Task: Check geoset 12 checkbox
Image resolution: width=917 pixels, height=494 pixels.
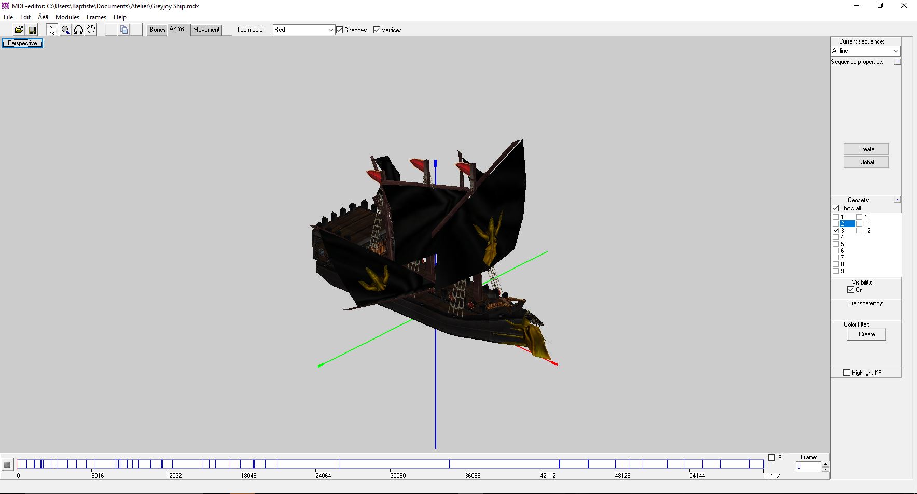Action: [859, 231]
